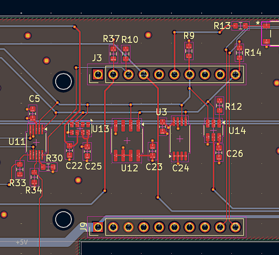Select the R37 resistor footprint

113,54
